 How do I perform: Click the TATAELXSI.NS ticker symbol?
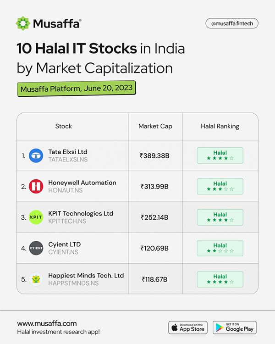[68, 160]
